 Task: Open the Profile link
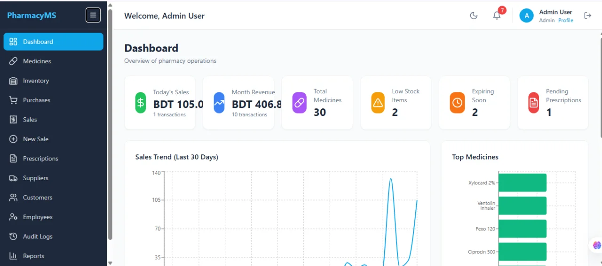click(x=566, y=20)
